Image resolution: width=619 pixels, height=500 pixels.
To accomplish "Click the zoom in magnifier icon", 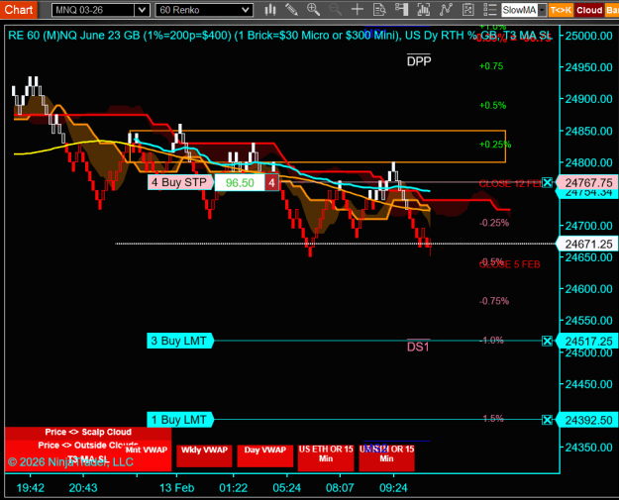I will [x=313, y=10].
